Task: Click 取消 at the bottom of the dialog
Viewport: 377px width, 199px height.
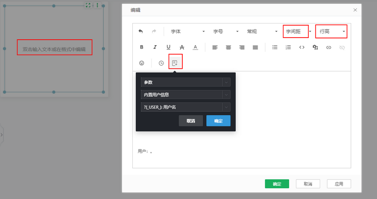Action: 308,184
